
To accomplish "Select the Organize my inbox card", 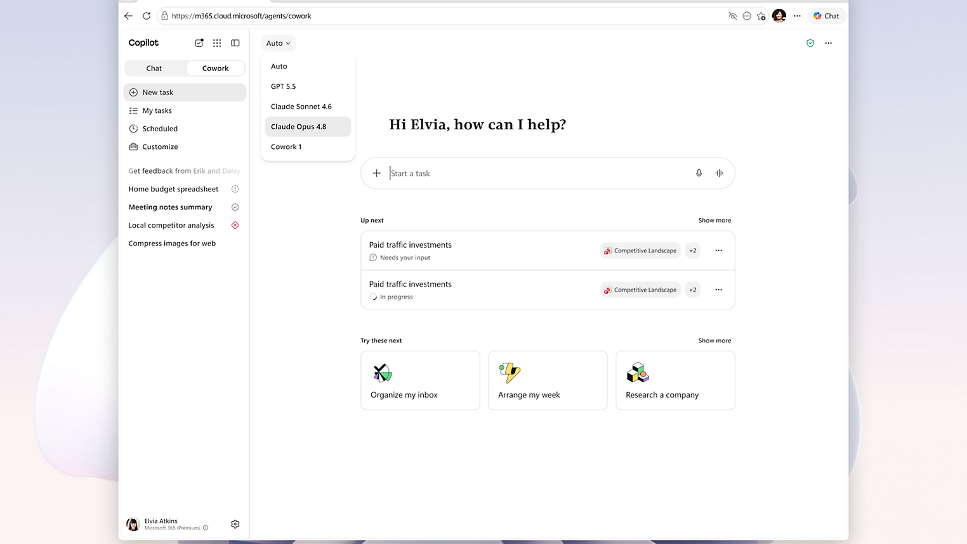I will (420, 380).
